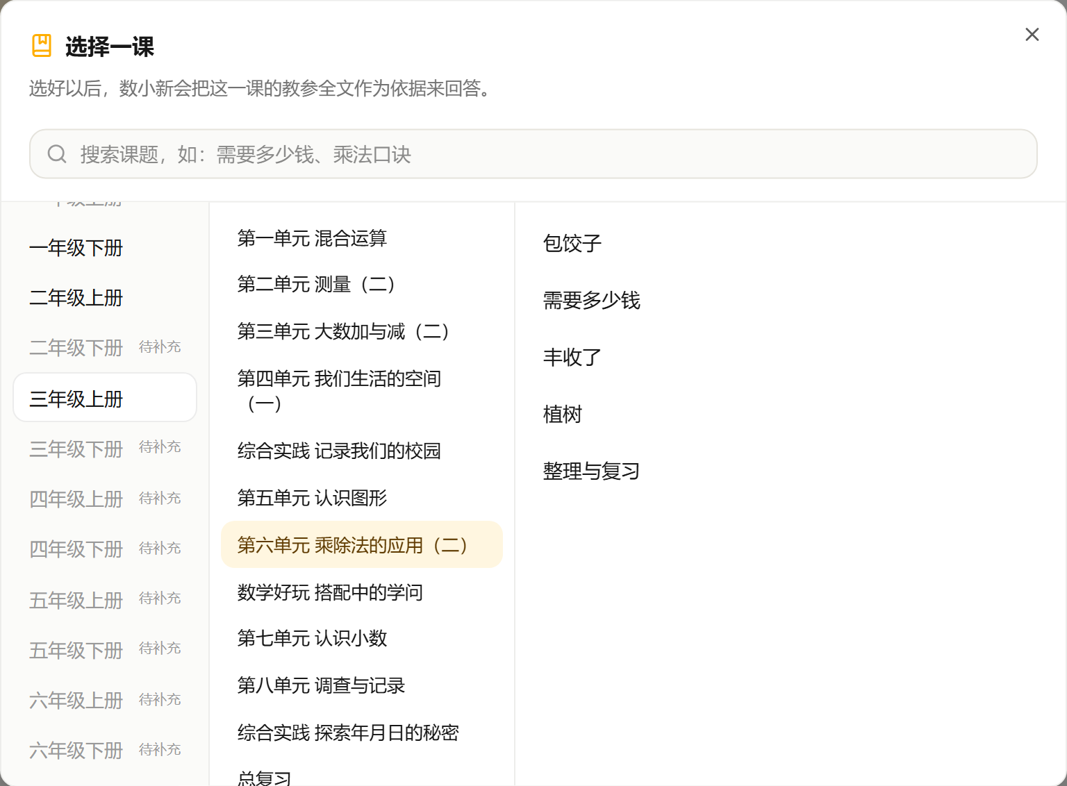Screen dimensions: 1067x786
Task: Open unit 第三单元 大数加与减（二）
Action: [x=361, y=332]
